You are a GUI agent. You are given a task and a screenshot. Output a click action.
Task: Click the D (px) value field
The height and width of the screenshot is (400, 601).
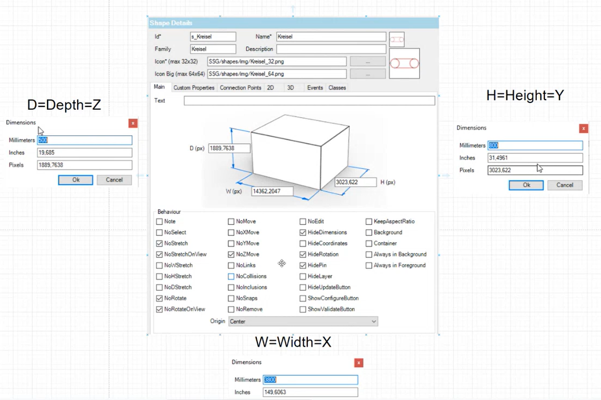pyautogui.click(x=229, y=148)
